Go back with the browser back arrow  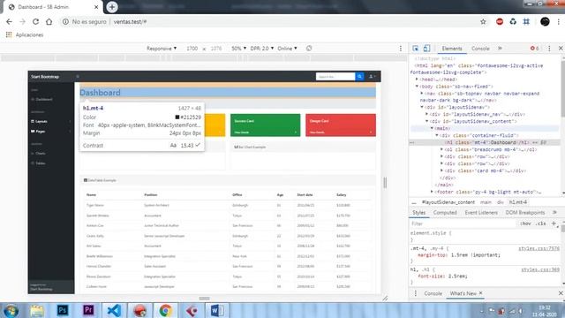(9, 21)
